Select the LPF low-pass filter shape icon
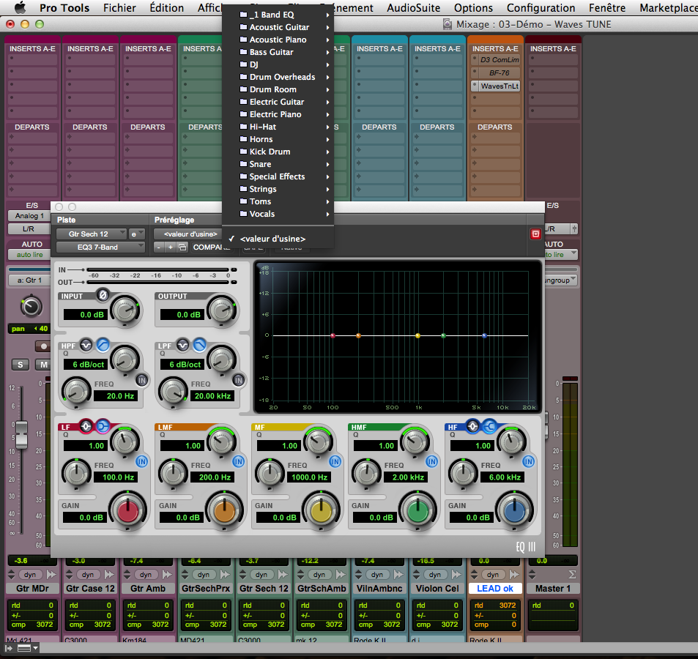Image resolution: width=698 pixels, height=659 pixels. (x=199, y=345)
